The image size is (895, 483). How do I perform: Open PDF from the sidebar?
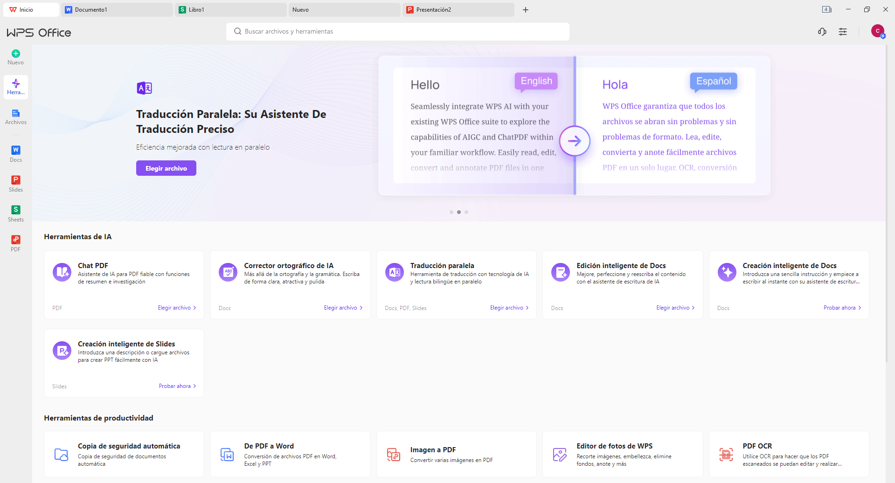click(x=16, y=243)
